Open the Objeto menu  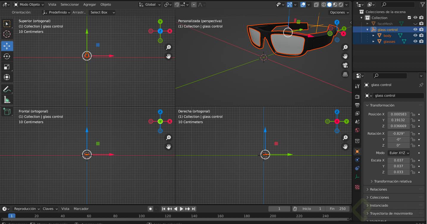[106, 4]
